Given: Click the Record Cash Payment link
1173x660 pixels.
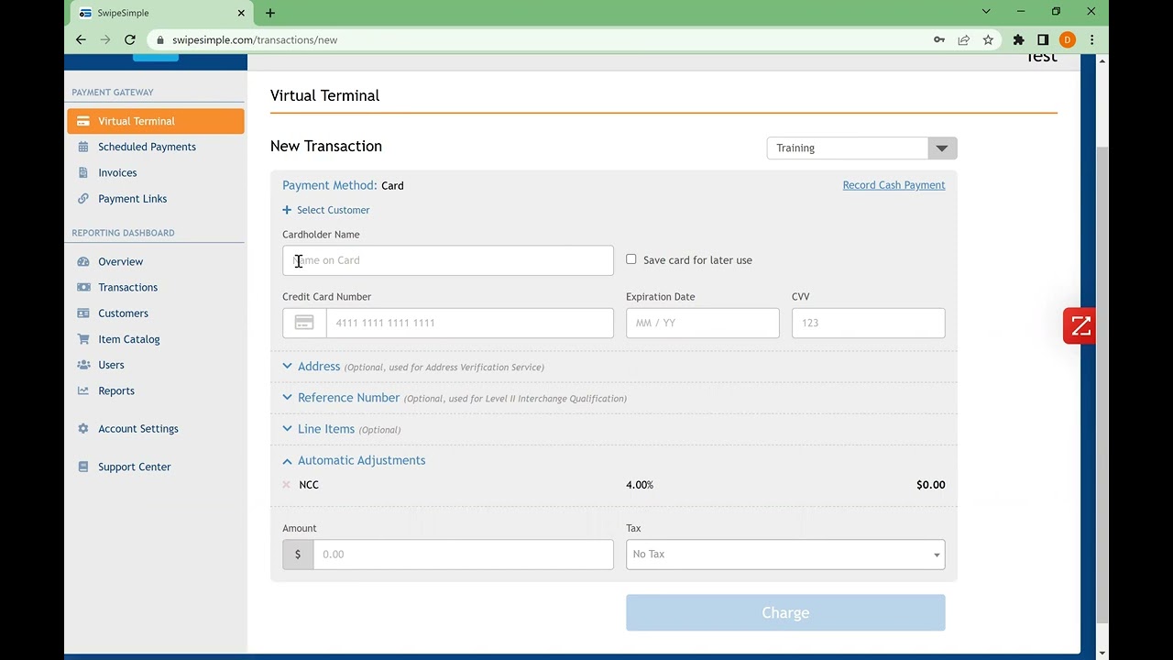Looking at the screenshot, I should (893, 185).
